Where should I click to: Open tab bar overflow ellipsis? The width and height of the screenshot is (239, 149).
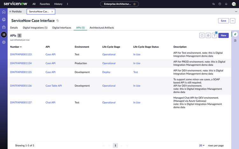coord(236,11)
